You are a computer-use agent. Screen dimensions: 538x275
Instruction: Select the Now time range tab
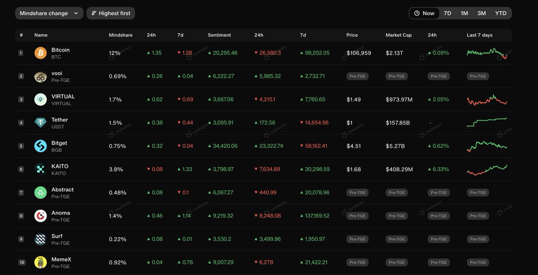(x=424, y=13)
